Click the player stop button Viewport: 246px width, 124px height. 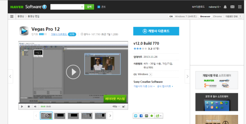(29, 106)
